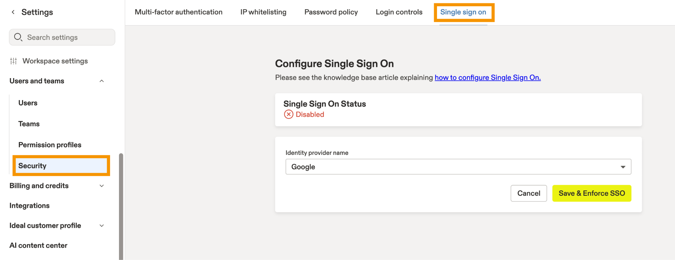Open the IP whitelisting tab
The height and width of the screenshot is (260, 675).
point(263,12)
